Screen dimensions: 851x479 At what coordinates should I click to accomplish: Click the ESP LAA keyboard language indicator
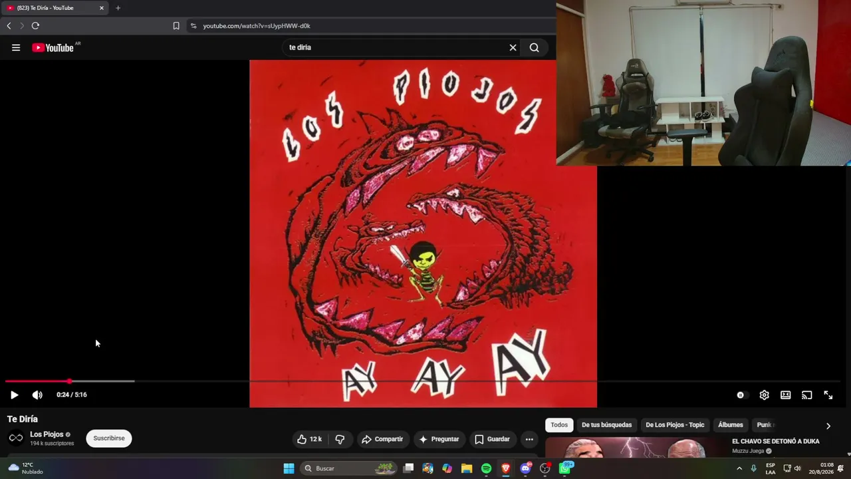click(770, 468)
